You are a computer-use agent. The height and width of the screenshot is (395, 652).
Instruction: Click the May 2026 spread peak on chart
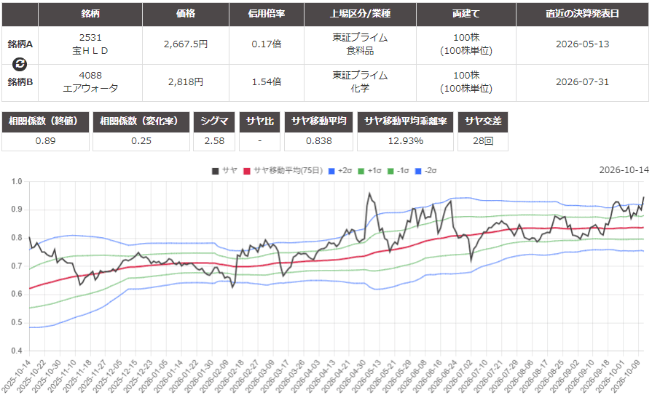pos(369,193)
